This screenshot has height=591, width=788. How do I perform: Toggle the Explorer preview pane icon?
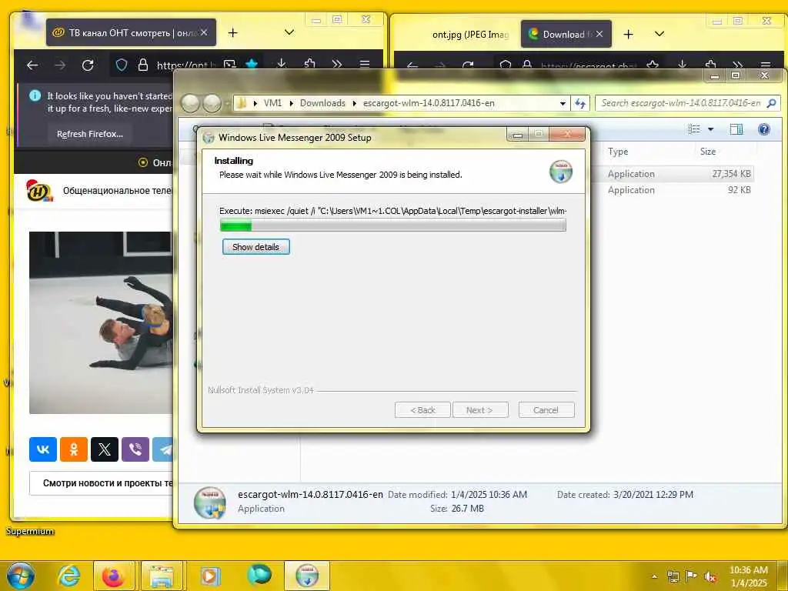click(x=736, y=129)
